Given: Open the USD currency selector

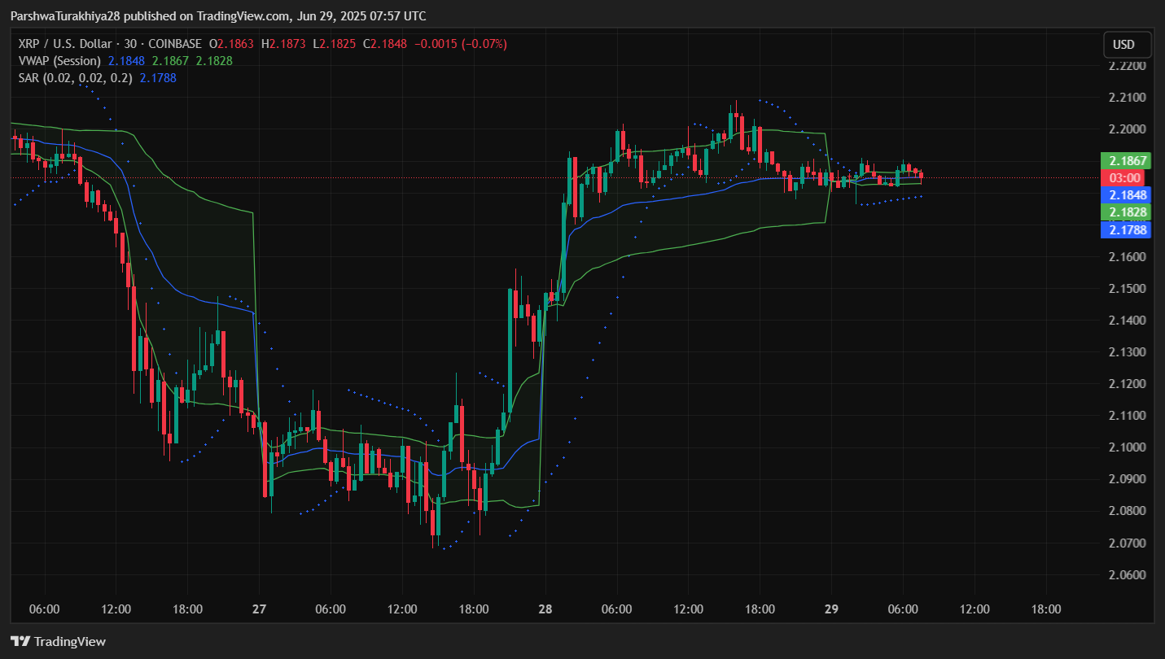Looking at the screenshot, I should 1127,45.
